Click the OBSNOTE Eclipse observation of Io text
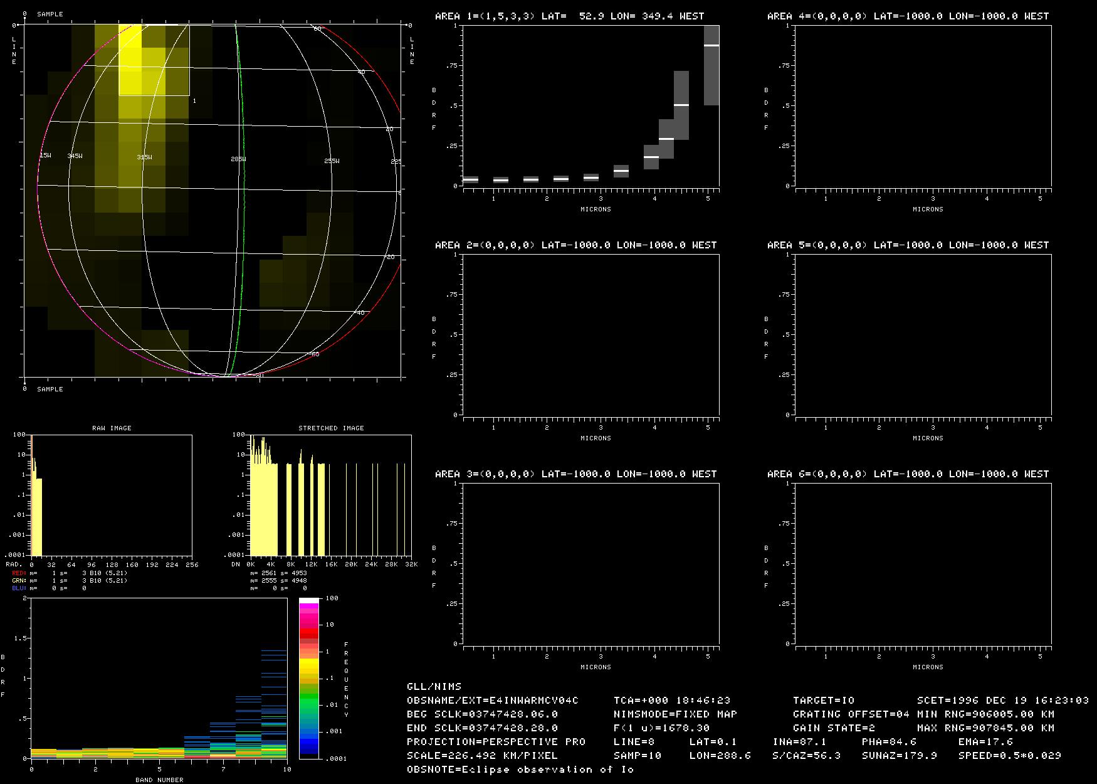The width and height of the screenshot is (1097, 784). (520, 770)
